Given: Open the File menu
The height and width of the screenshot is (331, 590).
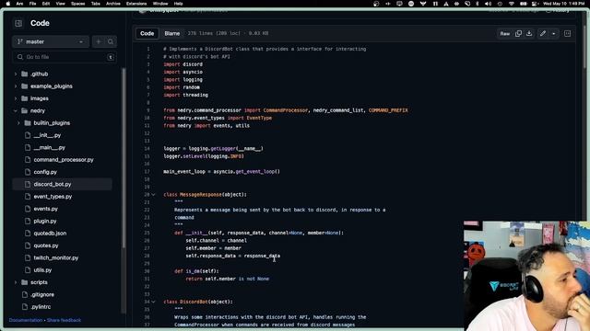Looking at the screenshot, I should click(x=33, y=4).
